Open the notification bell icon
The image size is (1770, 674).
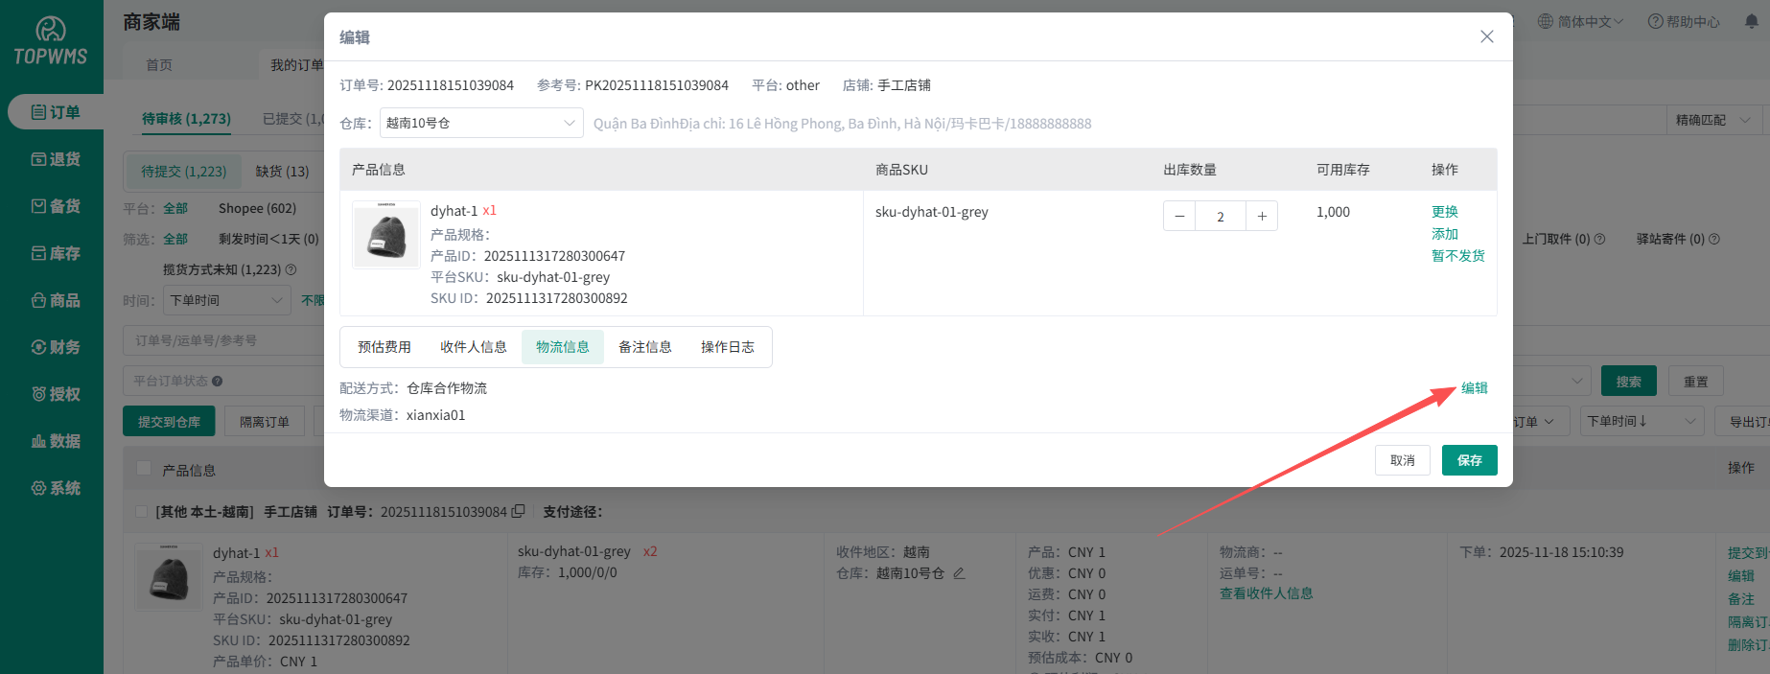[1752, 21]
